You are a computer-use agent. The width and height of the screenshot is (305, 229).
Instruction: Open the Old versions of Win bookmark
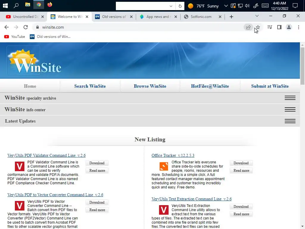[50, 37]
